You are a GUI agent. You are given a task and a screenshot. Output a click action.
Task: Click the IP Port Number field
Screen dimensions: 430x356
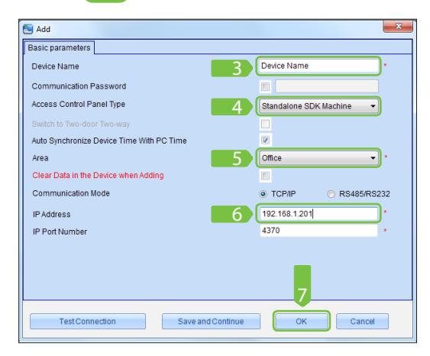tap(318, 231)
